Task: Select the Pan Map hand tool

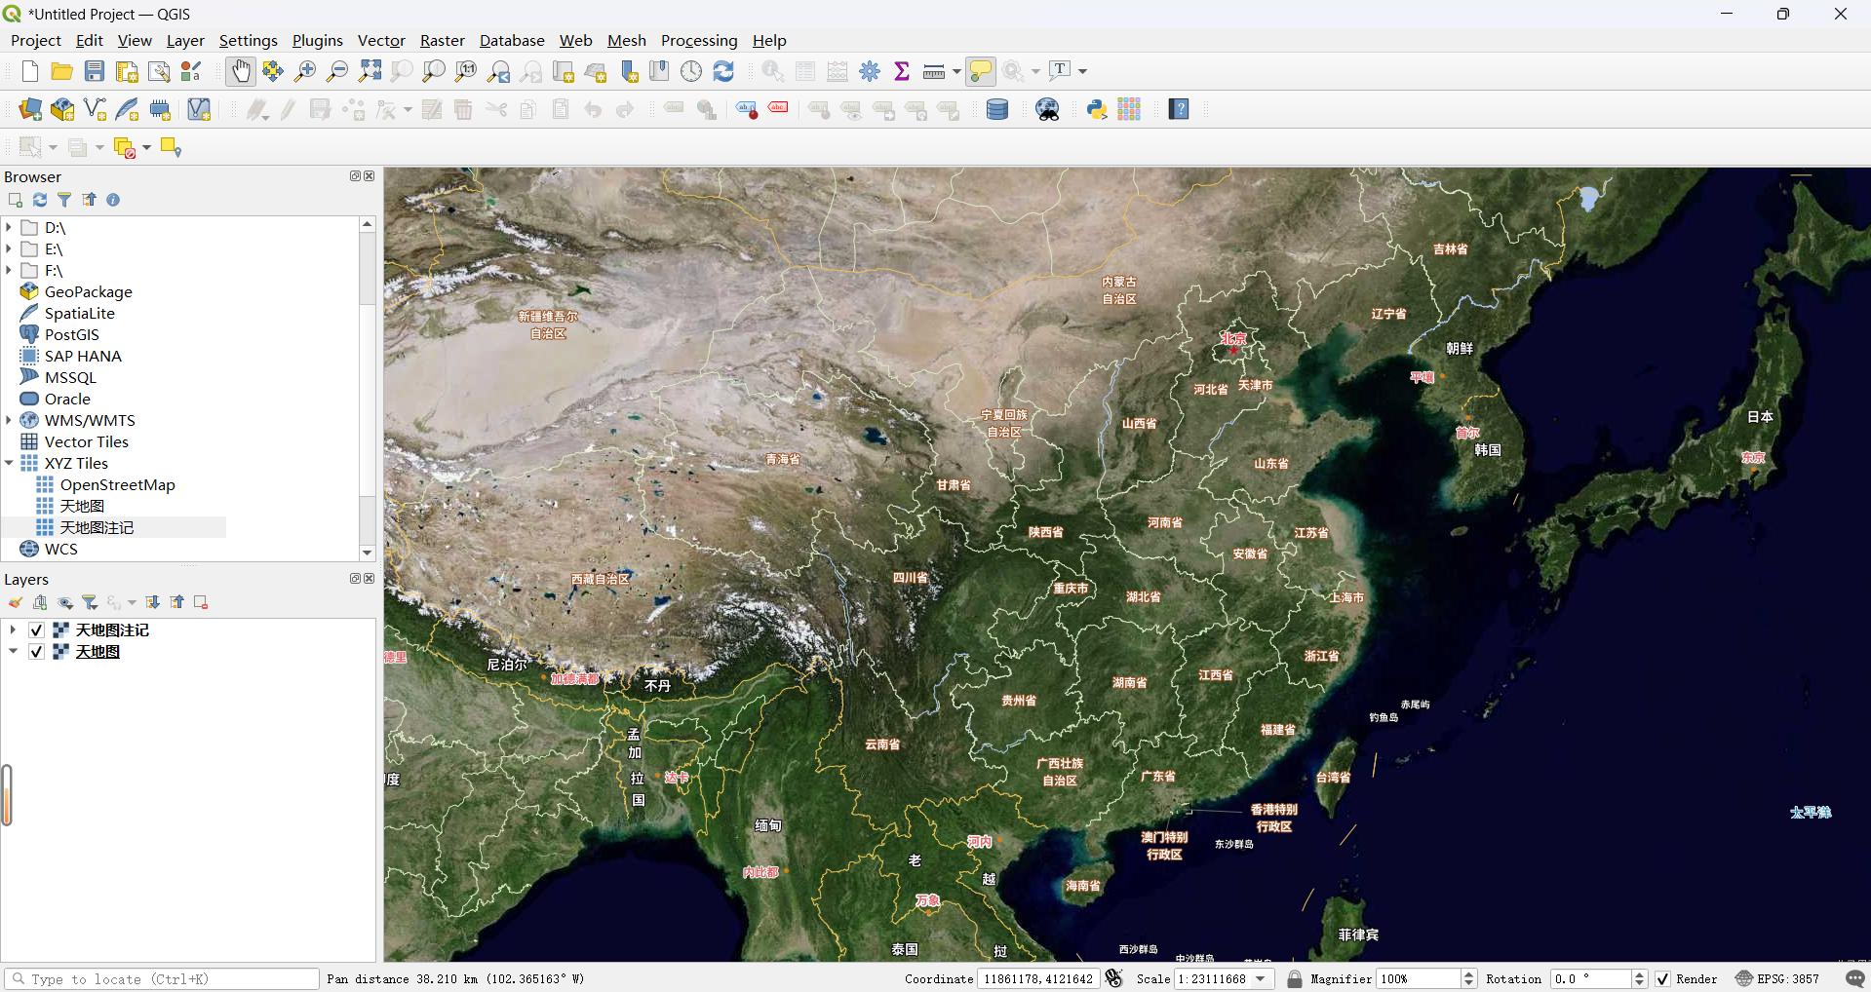Action: click(x=240, y=71)
